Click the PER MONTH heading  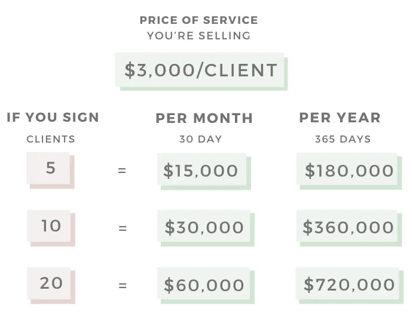pyautogui.click(x=204, y=118)
